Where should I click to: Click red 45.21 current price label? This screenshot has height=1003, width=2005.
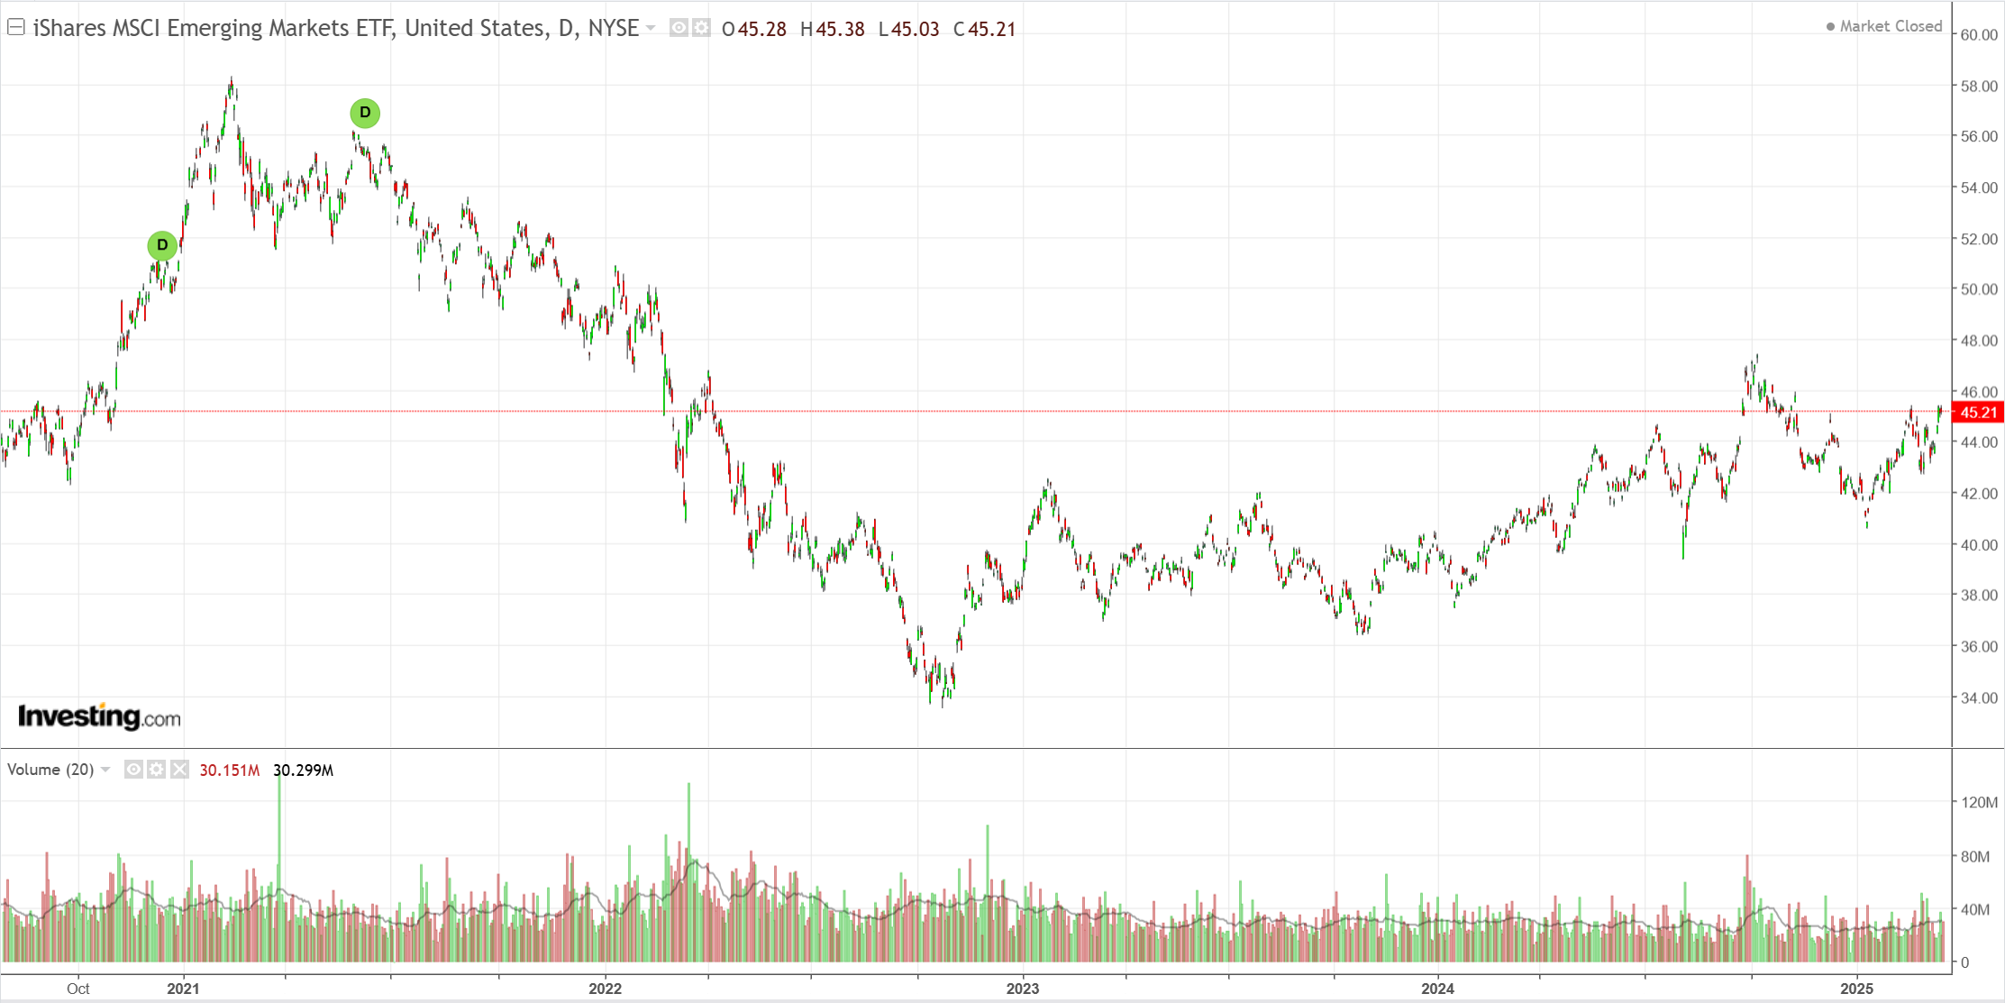[1977, 413]
